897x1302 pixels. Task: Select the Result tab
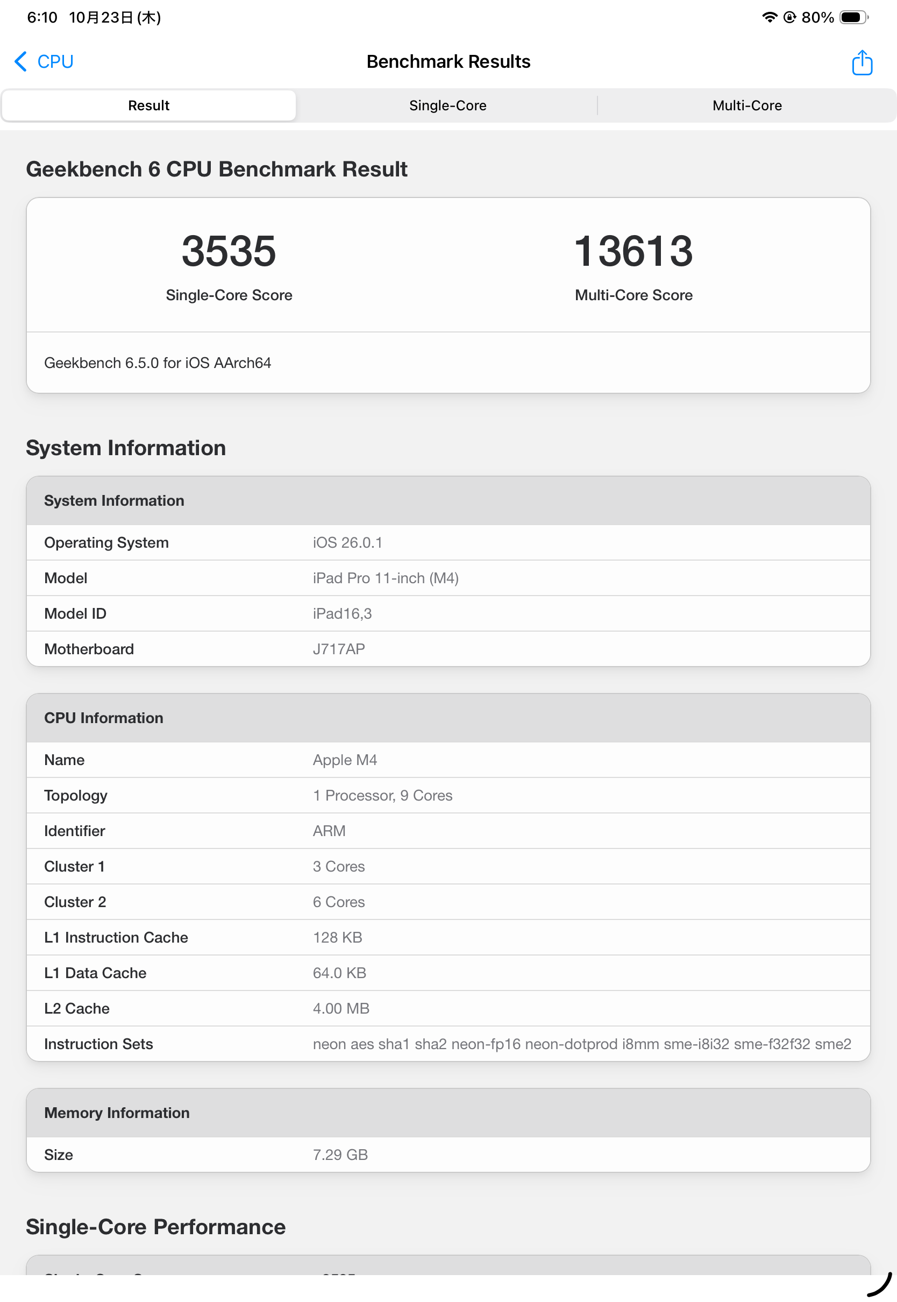pyautogui.click(x=149, y=105)
